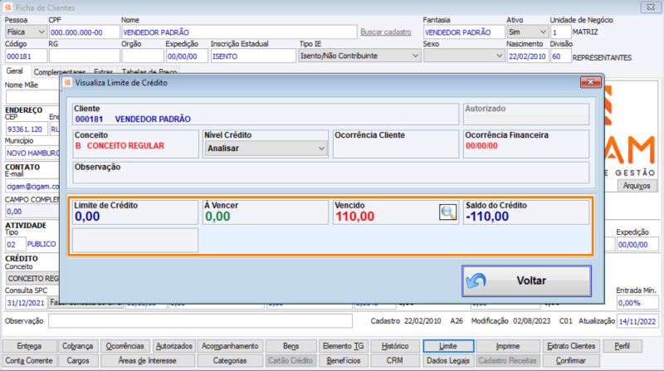Open the Histórico button
Image resolution: width=664 pixels, height=371 pixels.
[x=395, y=346]
